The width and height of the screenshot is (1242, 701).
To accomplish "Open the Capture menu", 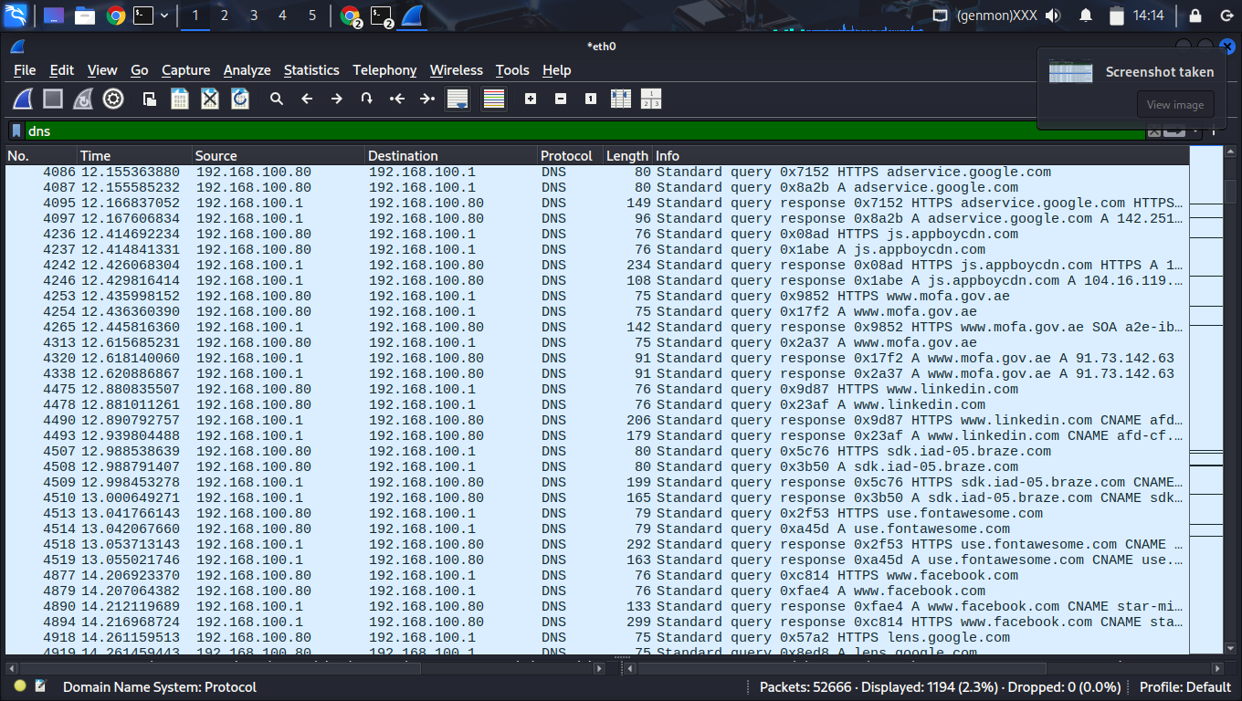I will (x=186, y=70).
